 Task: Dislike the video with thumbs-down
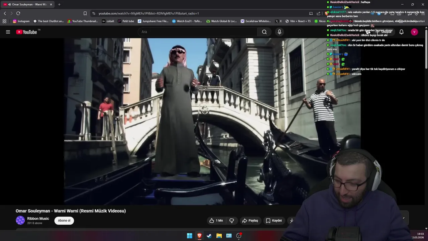point(232,221)
